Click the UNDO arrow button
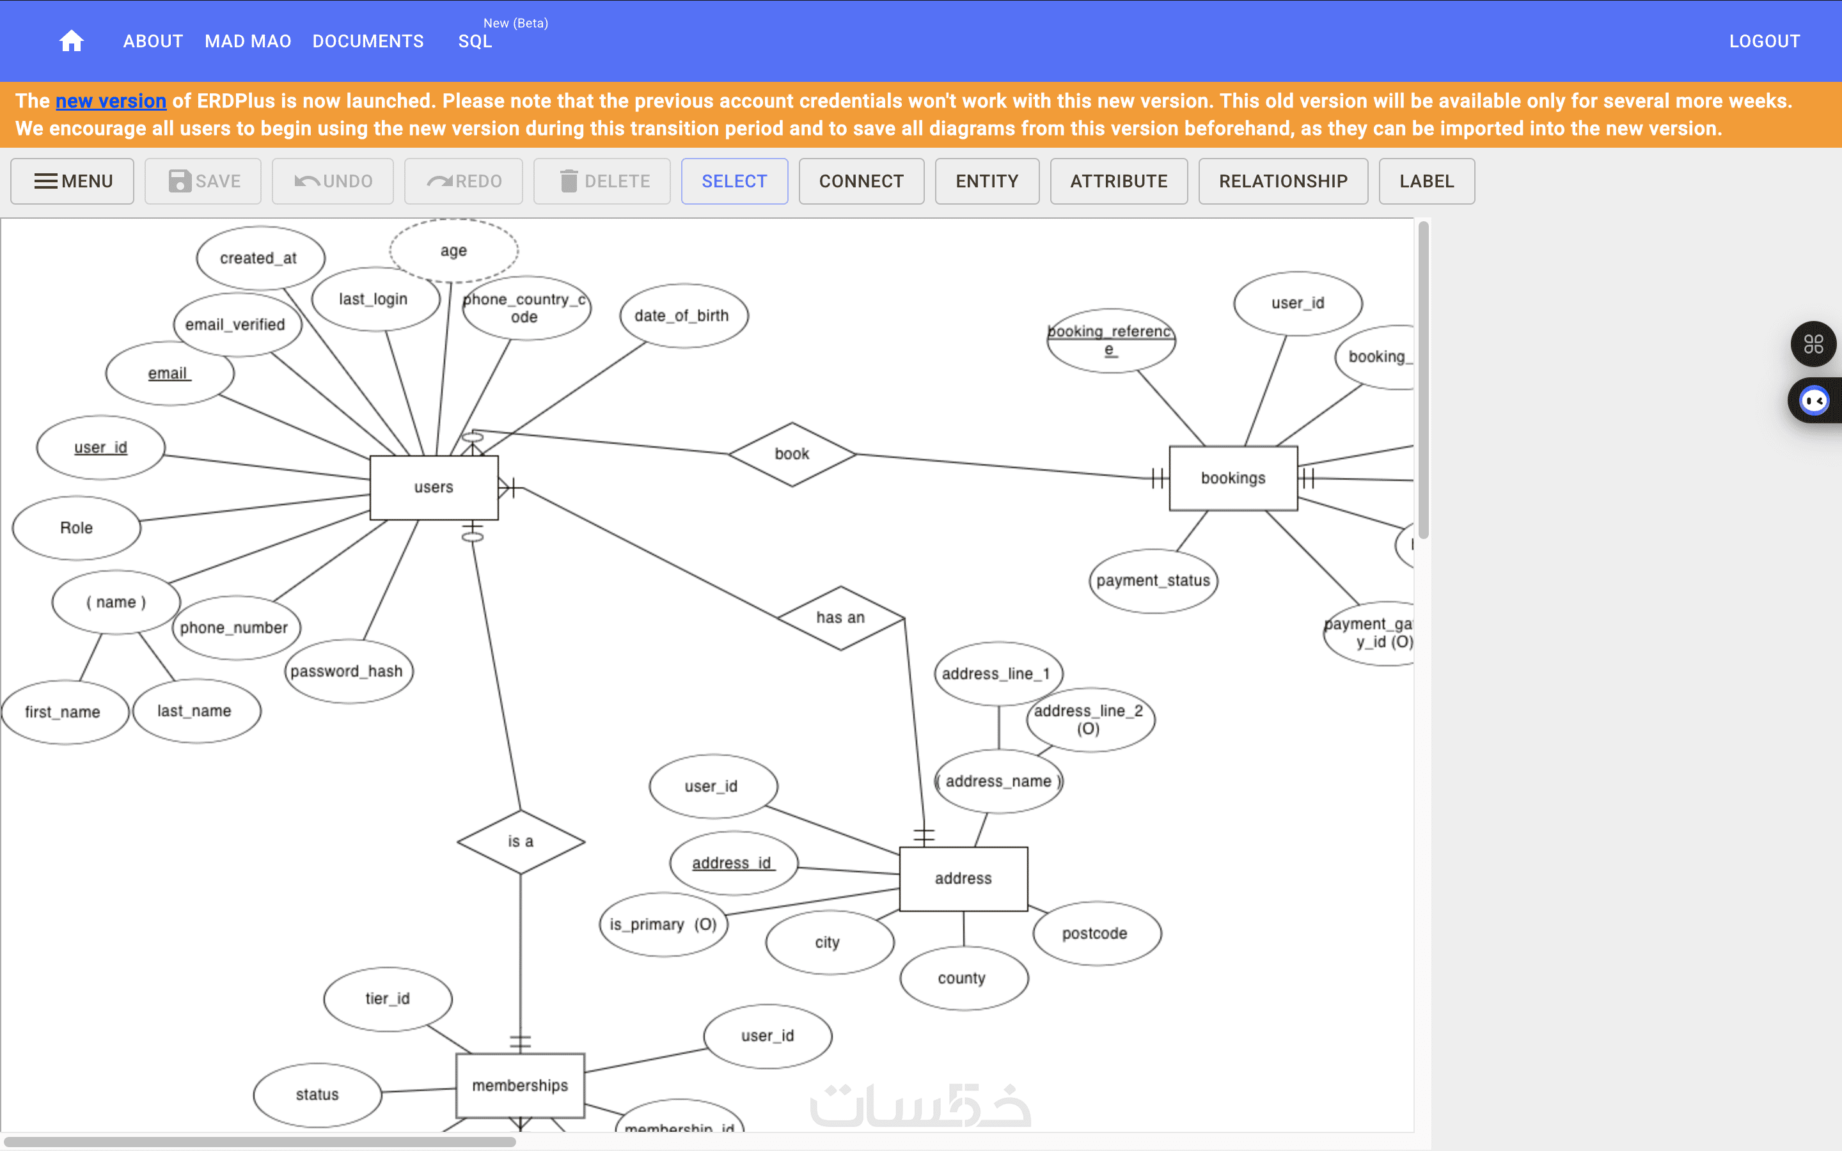This screenshot has height=1151, width=1842. point(333,181)
